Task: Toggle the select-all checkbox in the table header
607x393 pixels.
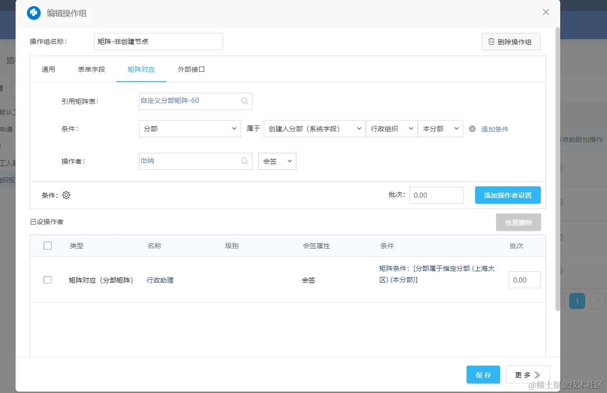Action: pos(48,245)
